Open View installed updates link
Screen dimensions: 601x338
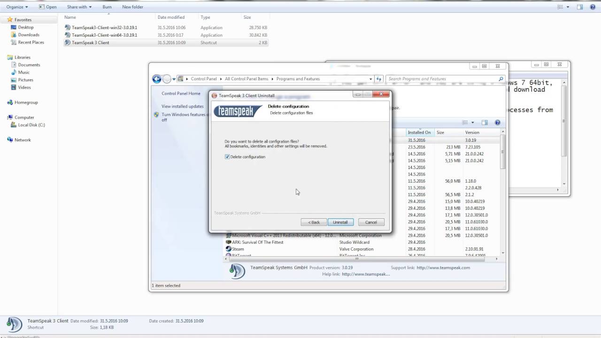click(183, 107)
